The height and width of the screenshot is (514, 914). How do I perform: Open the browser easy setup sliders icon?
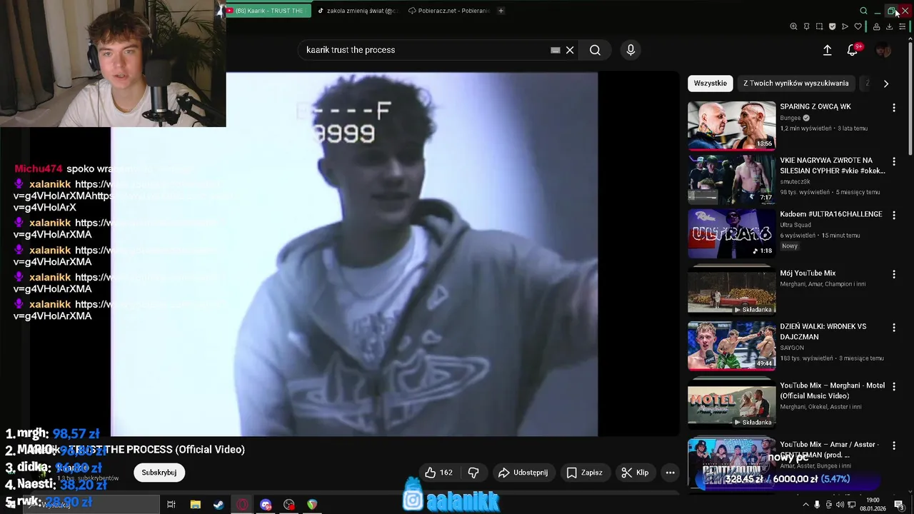pos(902,26)
